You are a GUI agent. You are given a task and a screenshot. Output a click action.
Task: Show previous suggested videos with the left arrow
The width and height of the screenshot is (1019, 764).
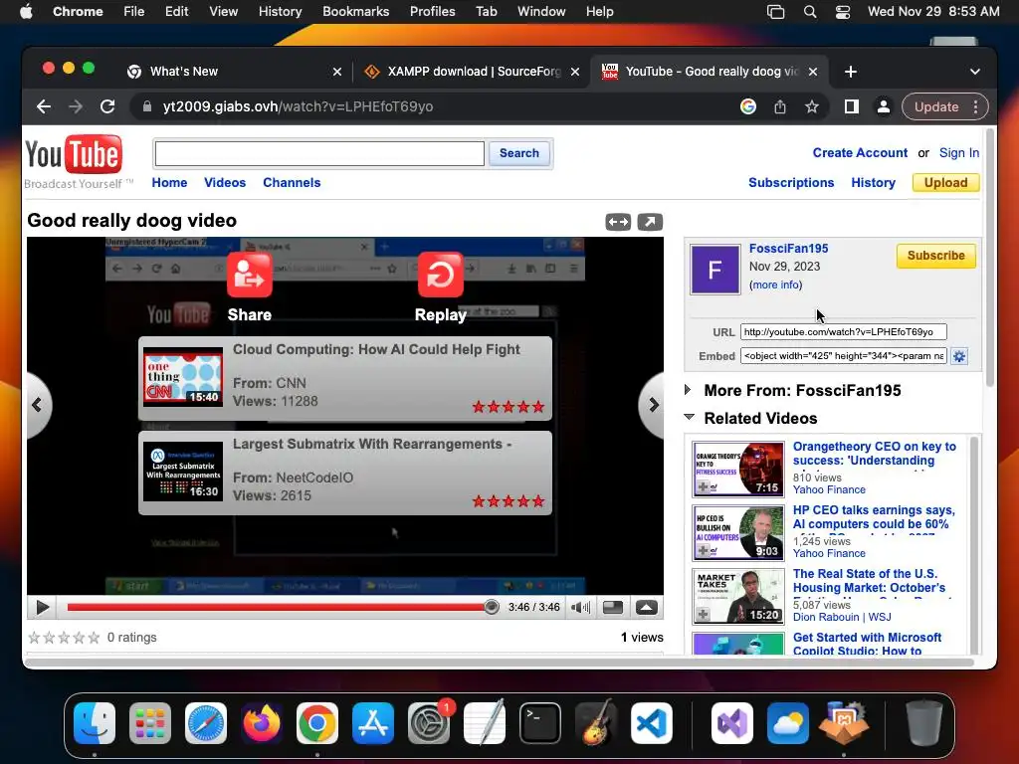coord(38,405)
